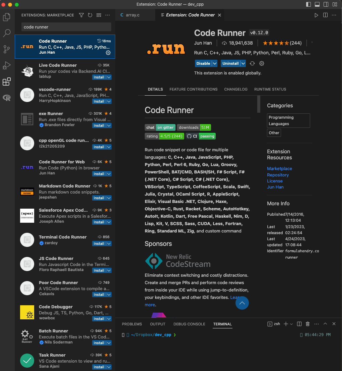Open editor More Actions ellipsis
Viewport: 342px width, 371px height.
pyautogui.click(x=334, y=15)
